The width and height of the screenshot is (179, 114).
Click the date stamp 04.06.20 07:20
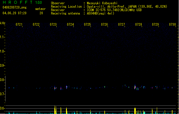tap(15, 13)
